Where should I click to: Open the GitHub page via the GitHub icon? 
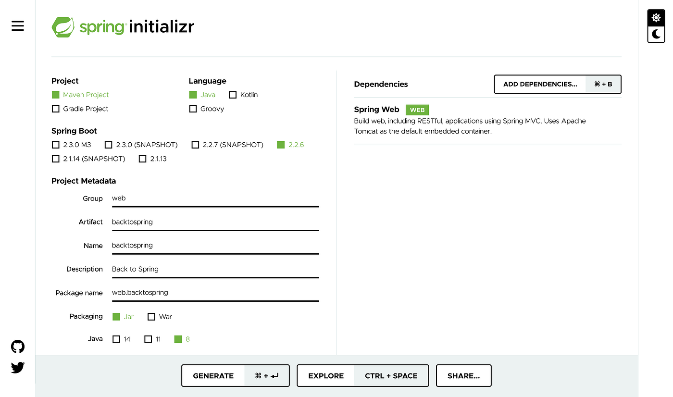click(x=17, y=346)
